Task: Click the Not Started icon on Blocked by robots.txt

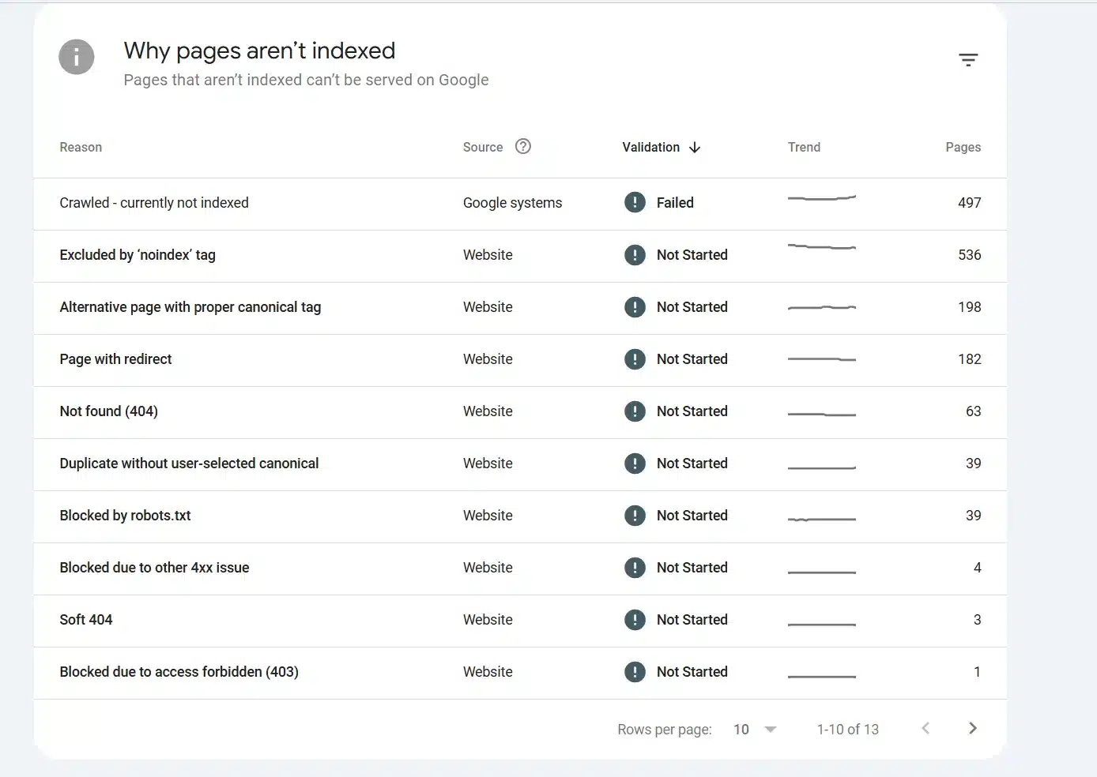Action: (635, 515)
